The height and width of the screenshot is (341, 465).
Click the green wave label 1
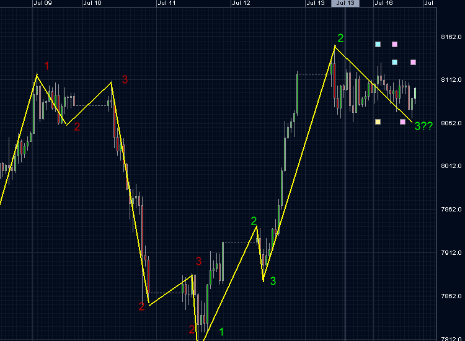point(221,332)
